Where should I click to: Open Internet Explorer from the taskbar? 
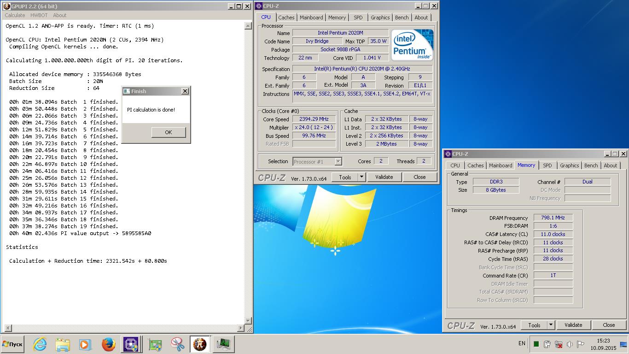[40, 344]
